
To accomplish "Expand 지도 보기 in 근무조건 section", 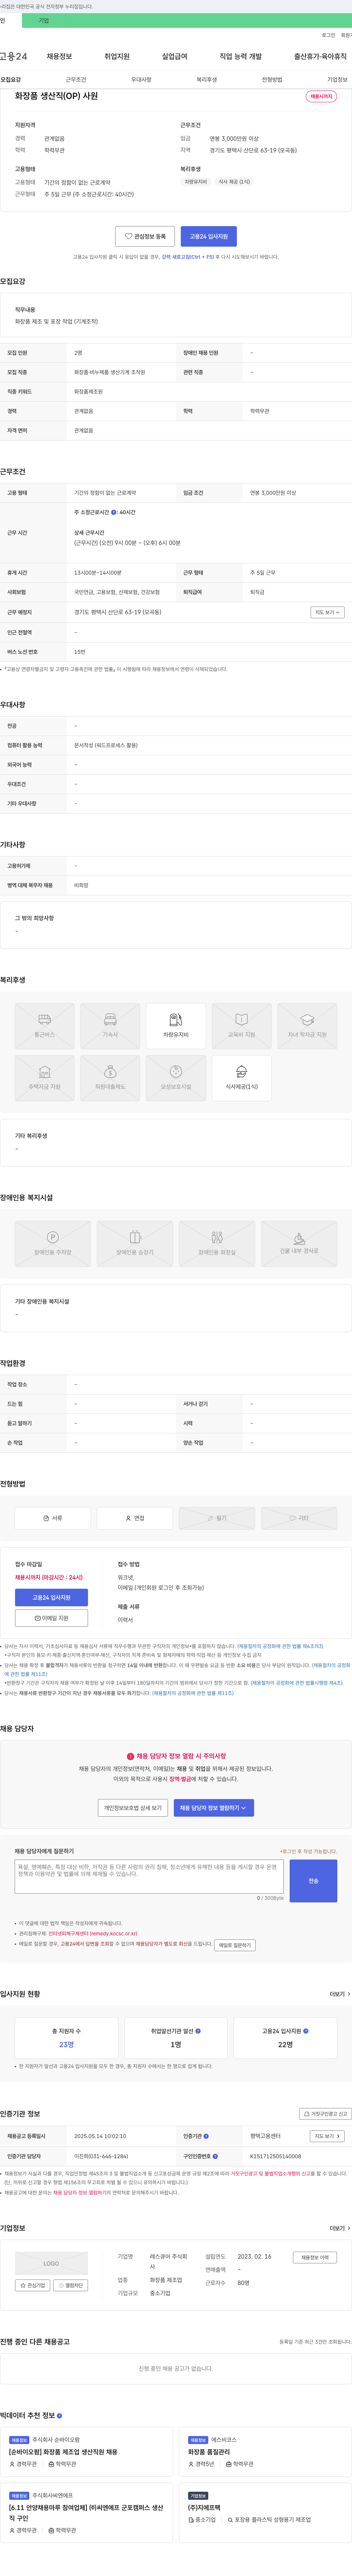I will point(327,612).
